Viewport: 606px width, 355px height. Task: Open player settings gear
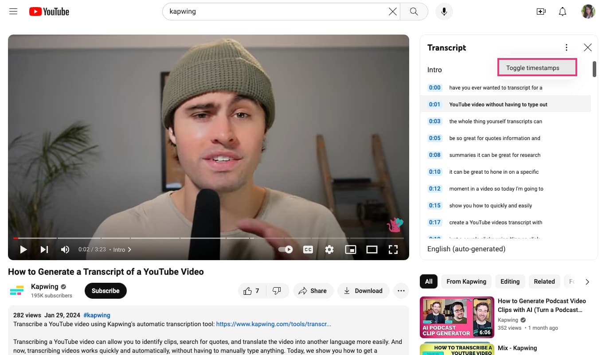click(329, 250)
